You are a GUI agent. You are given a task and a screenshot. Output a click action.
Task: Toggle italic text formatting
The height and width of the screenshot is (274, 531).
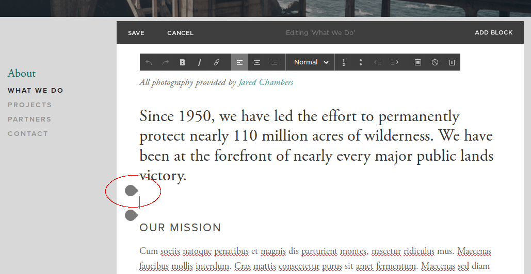pyautogui.click(x=200, y=62)
